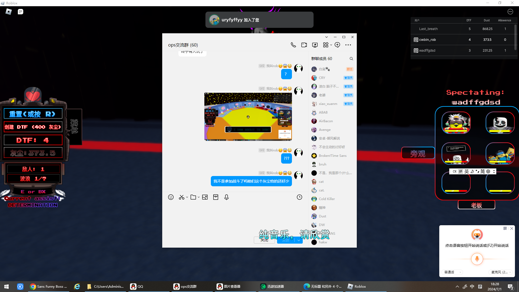The height and width of the screenshot is (292, 519).
Task: Expand the send button dropdown arrow
Action: point(299,240)
